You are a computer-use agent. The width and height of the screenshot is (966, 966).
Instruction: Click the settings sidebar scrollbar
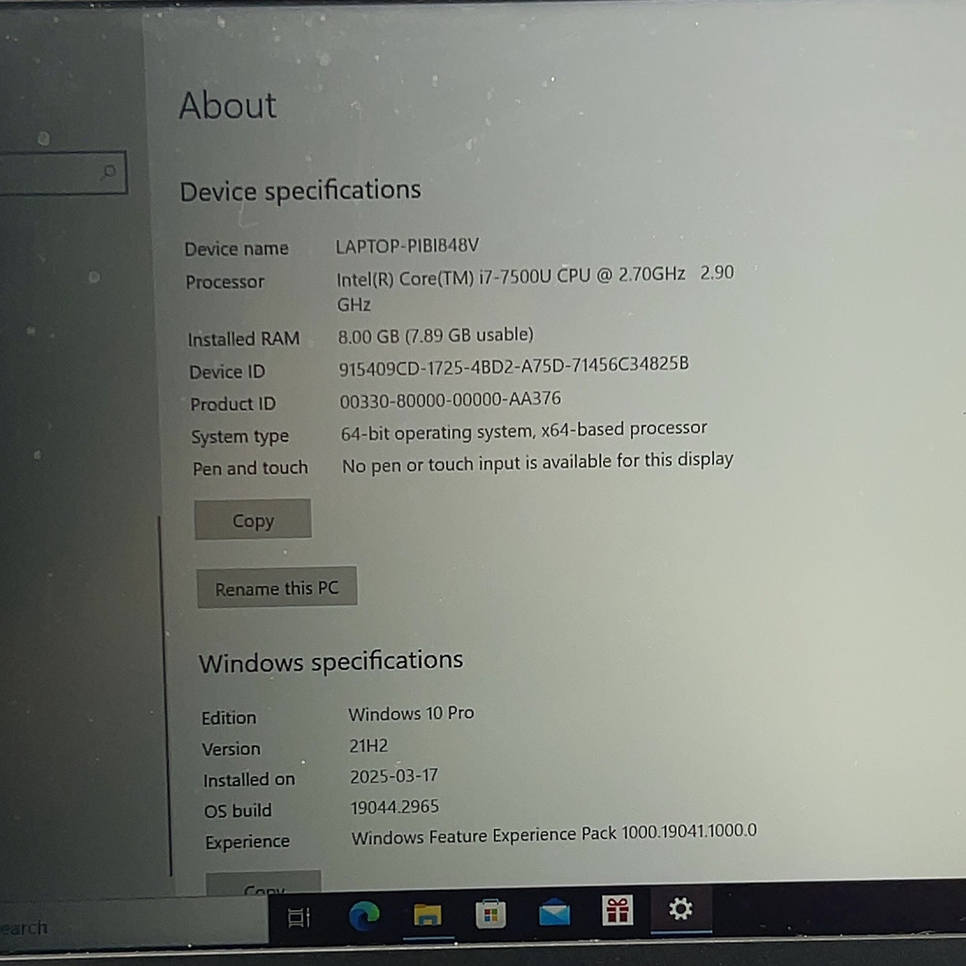[x=165, y=696]
